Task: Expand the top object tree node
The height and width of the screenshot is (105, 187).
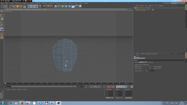Action: pos(134,8)
